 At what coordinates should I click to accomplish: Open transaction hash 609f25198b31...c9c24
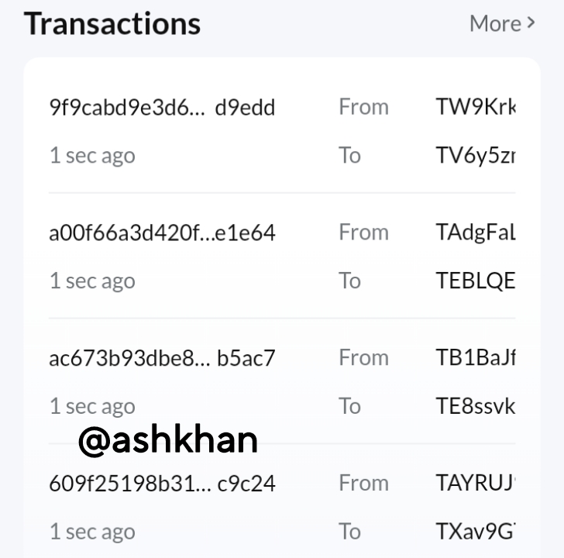(162, 483)
